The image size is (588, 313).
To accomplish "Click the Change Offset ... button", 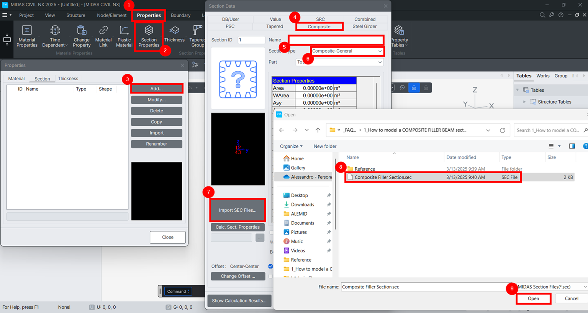I will [238, 276].
